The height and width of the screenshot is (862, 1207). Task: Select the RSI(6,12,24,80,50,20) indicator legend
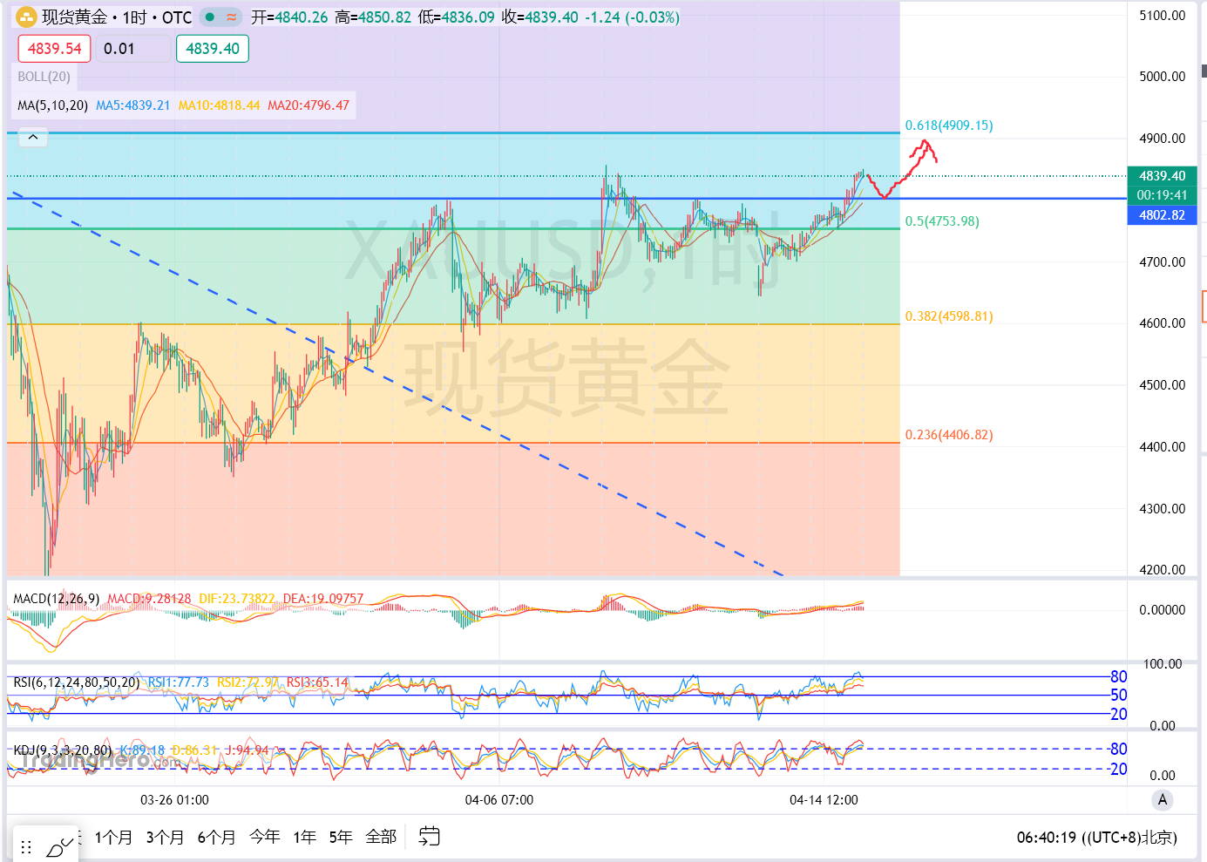point(77,682)
